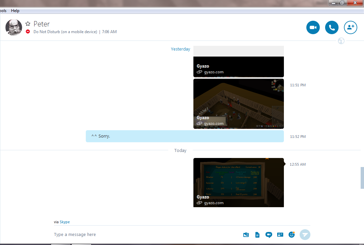Click the 11:52 PM timestamp
The image size is (364, 245).
(x=298, y=137)
